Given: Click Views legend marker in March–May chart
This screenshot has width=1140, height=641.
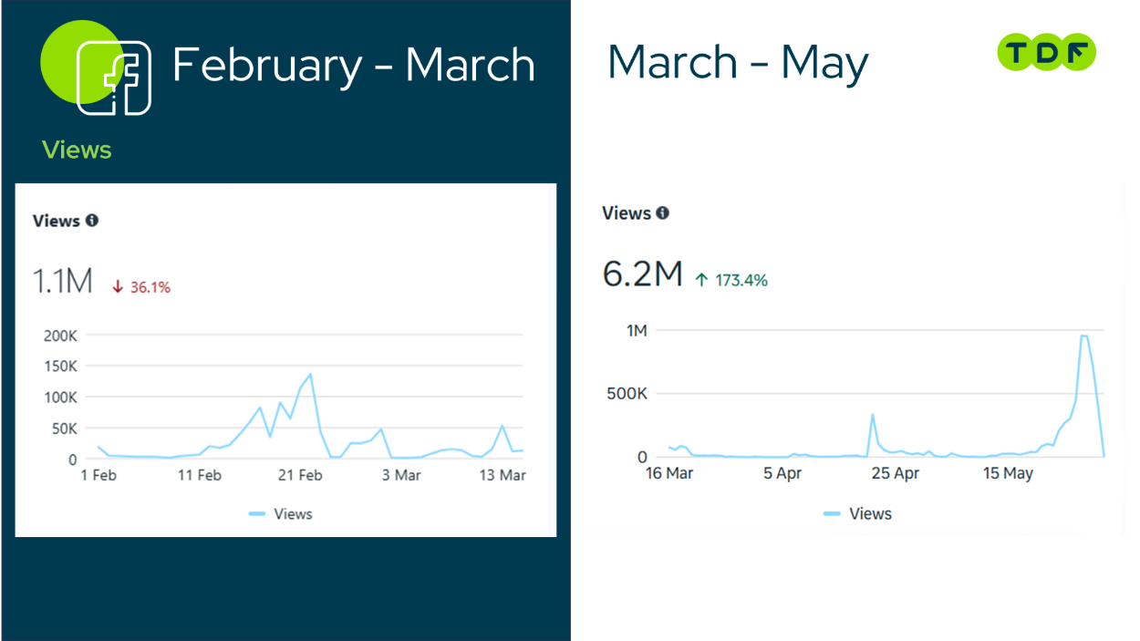Looking at the screenshot, I should (x=832, y=514).
